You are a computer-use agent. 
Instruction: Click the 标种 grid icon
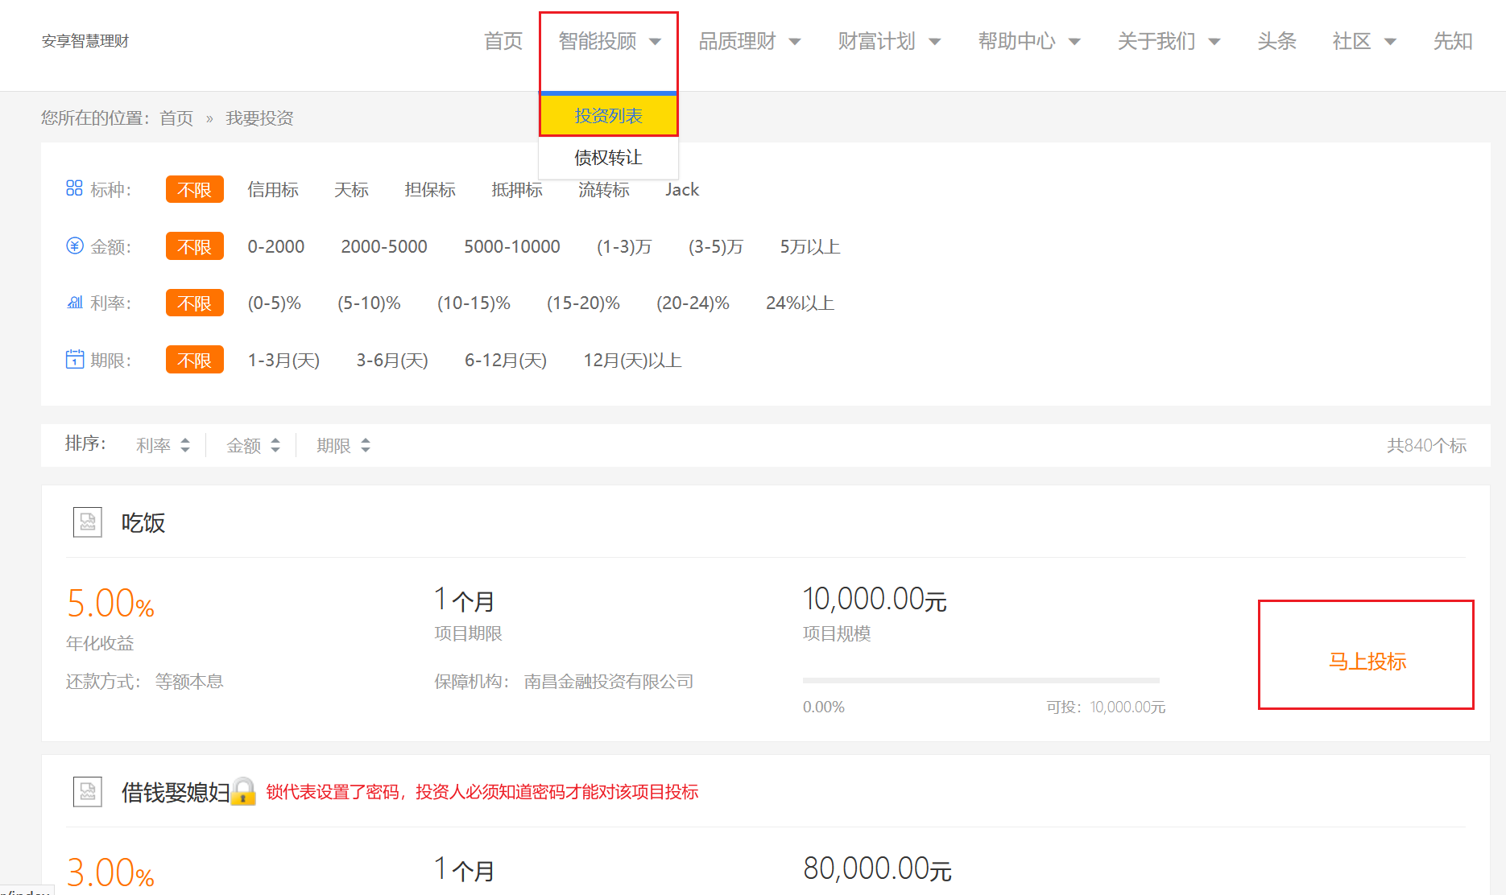click(x=74, y=188)
